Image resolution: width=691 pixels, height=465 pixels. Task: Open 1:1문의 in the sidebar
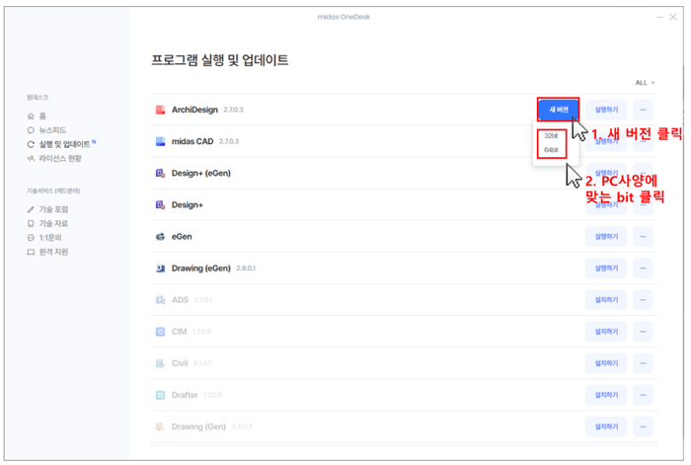(x=50, y=238)
